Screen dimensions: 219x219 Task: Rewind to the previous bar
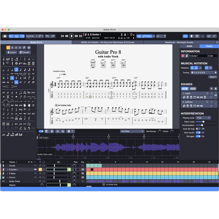tap(66, 36)
